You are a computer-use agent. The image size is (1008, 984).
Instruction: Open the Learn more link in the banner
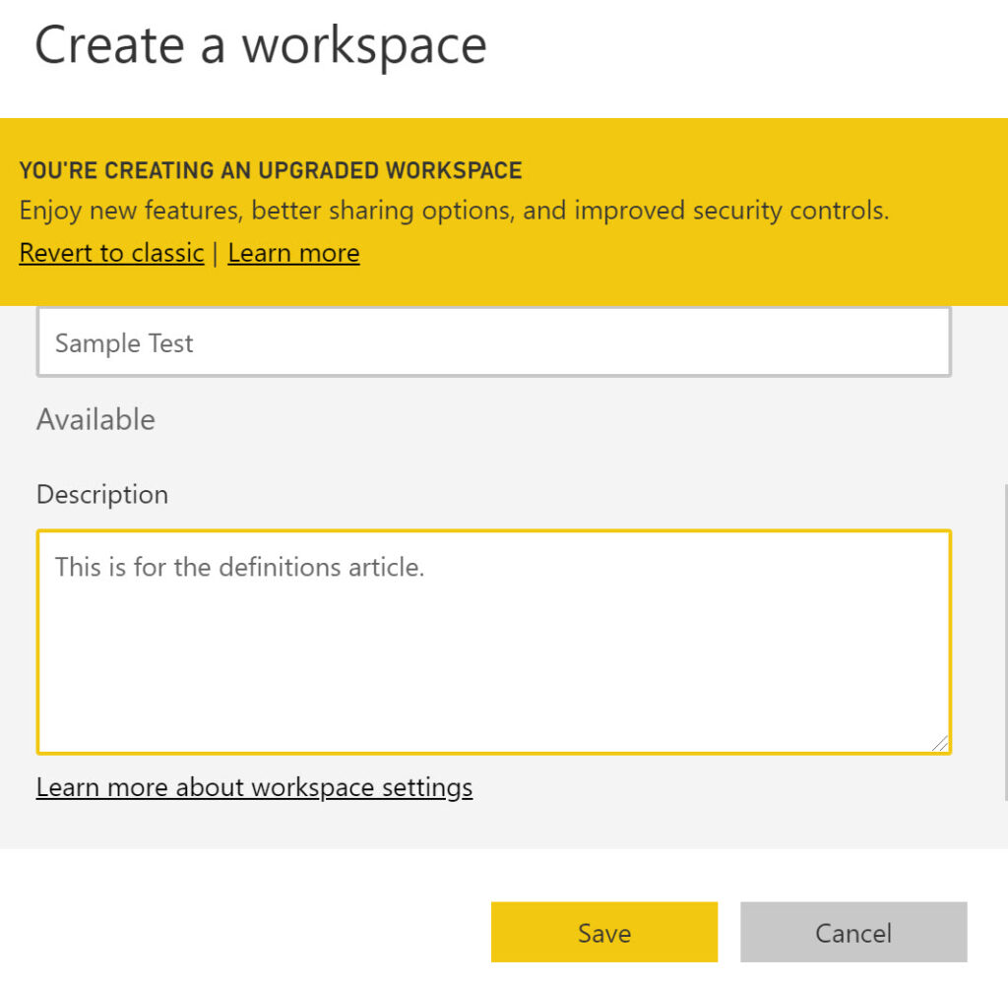292,253
